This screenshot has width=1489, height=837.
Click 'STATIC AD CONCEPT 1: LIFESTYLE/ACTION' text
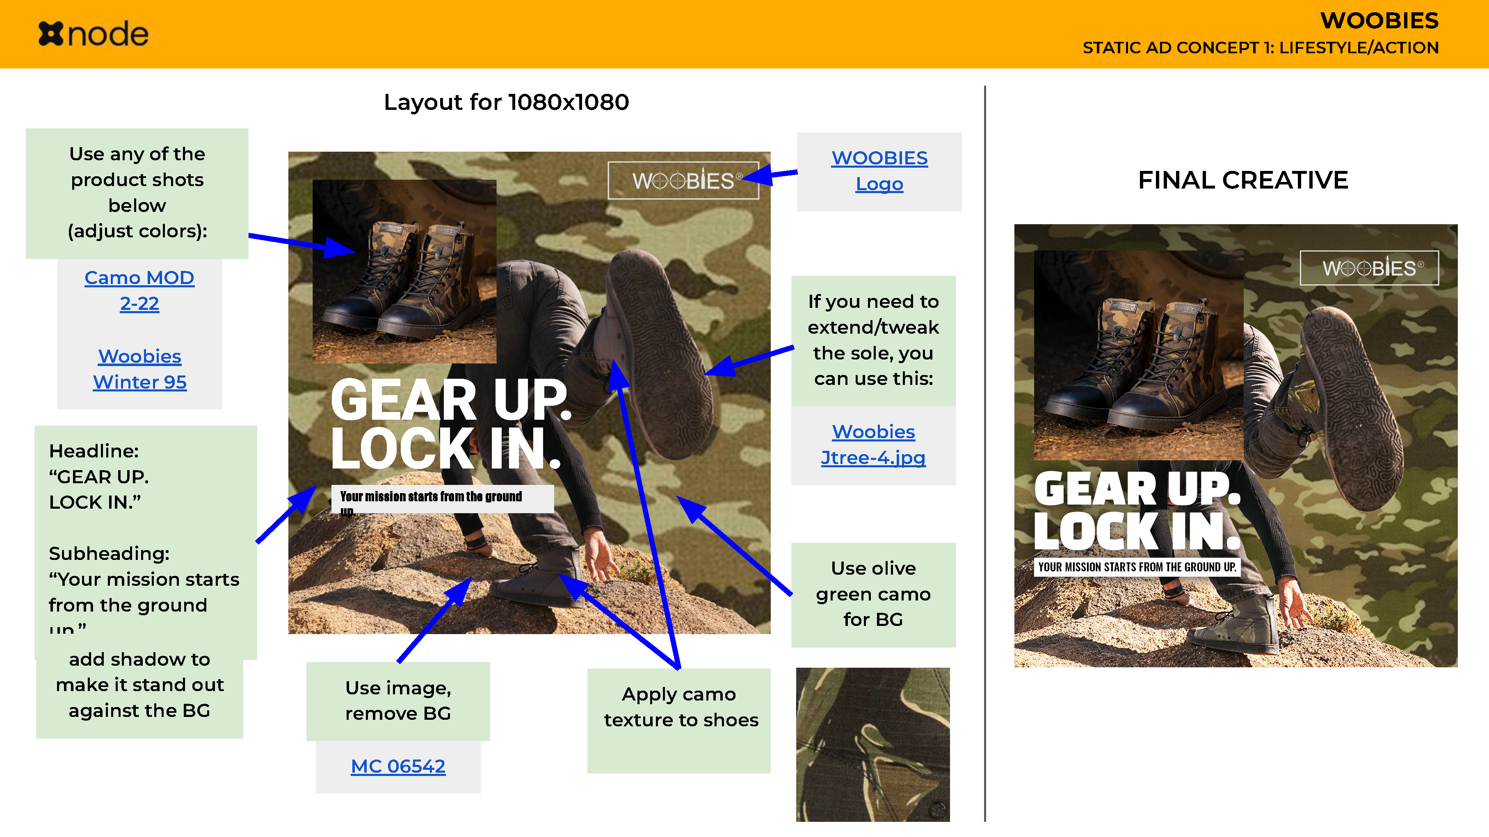pos(1261,48)
